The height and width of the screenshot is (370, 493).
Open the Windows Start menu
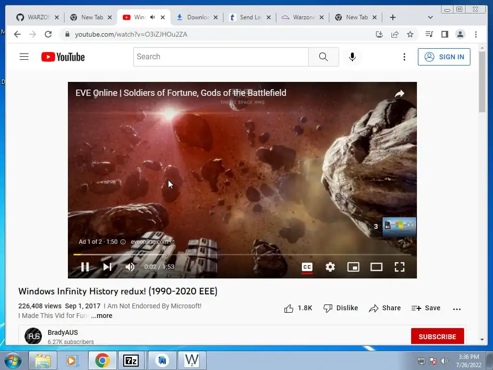[13, 360]
